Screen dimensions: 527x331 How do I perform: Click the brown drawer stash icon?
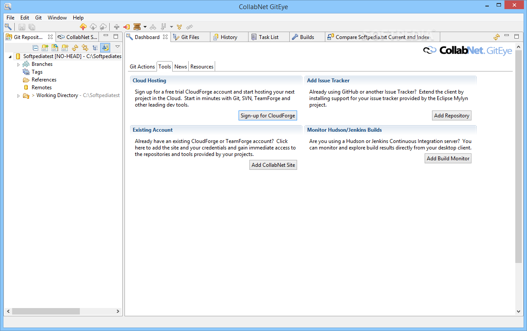137,27
